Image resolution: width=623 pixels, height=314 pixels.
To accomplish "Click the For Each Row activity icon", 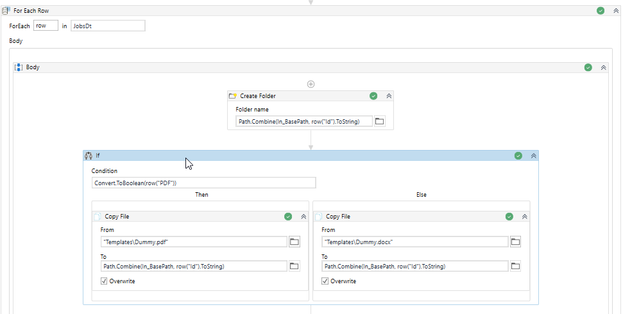I will 6,11.
